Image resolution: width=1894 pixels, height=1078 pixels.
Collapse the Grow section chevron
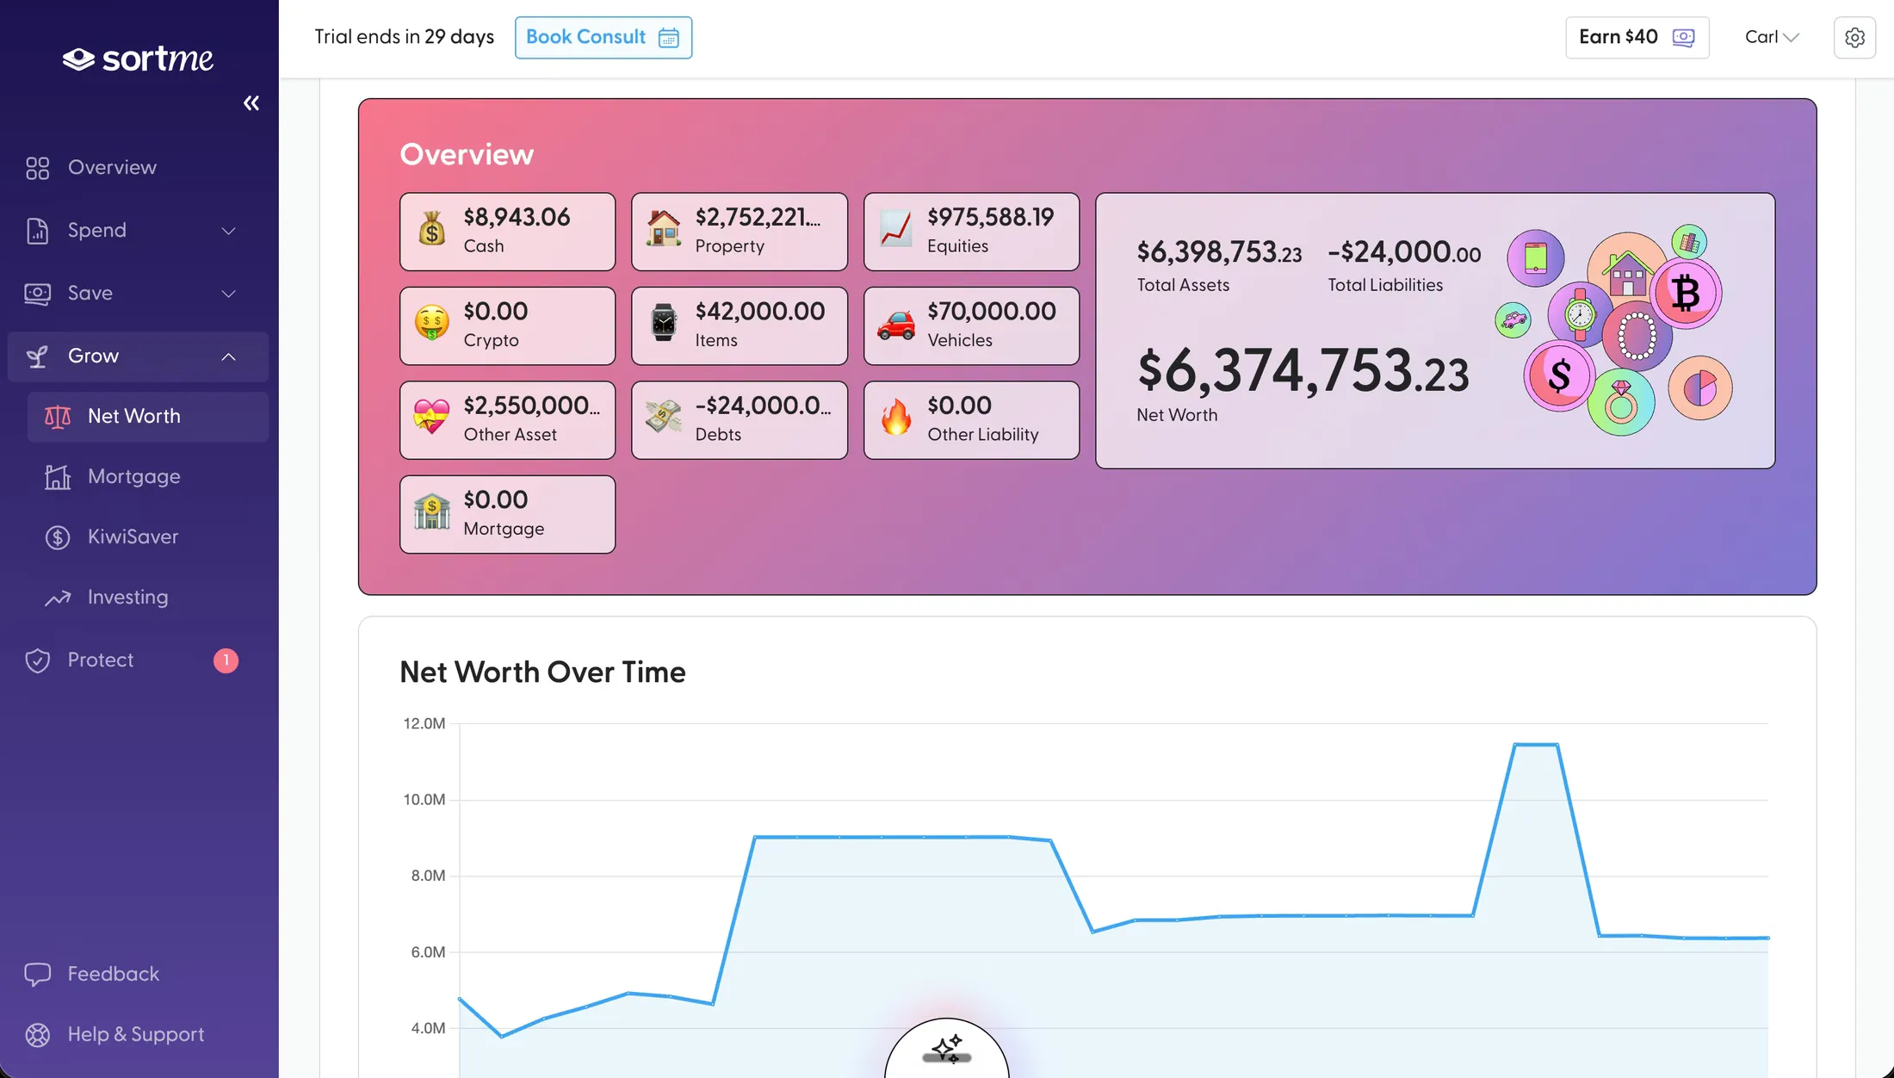tap(228, 356)
